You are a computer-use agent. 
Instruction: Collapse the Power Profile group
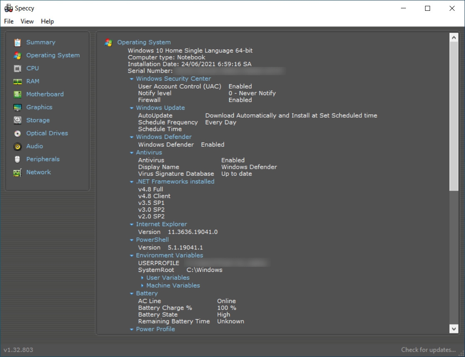click(x=131, y=329)
